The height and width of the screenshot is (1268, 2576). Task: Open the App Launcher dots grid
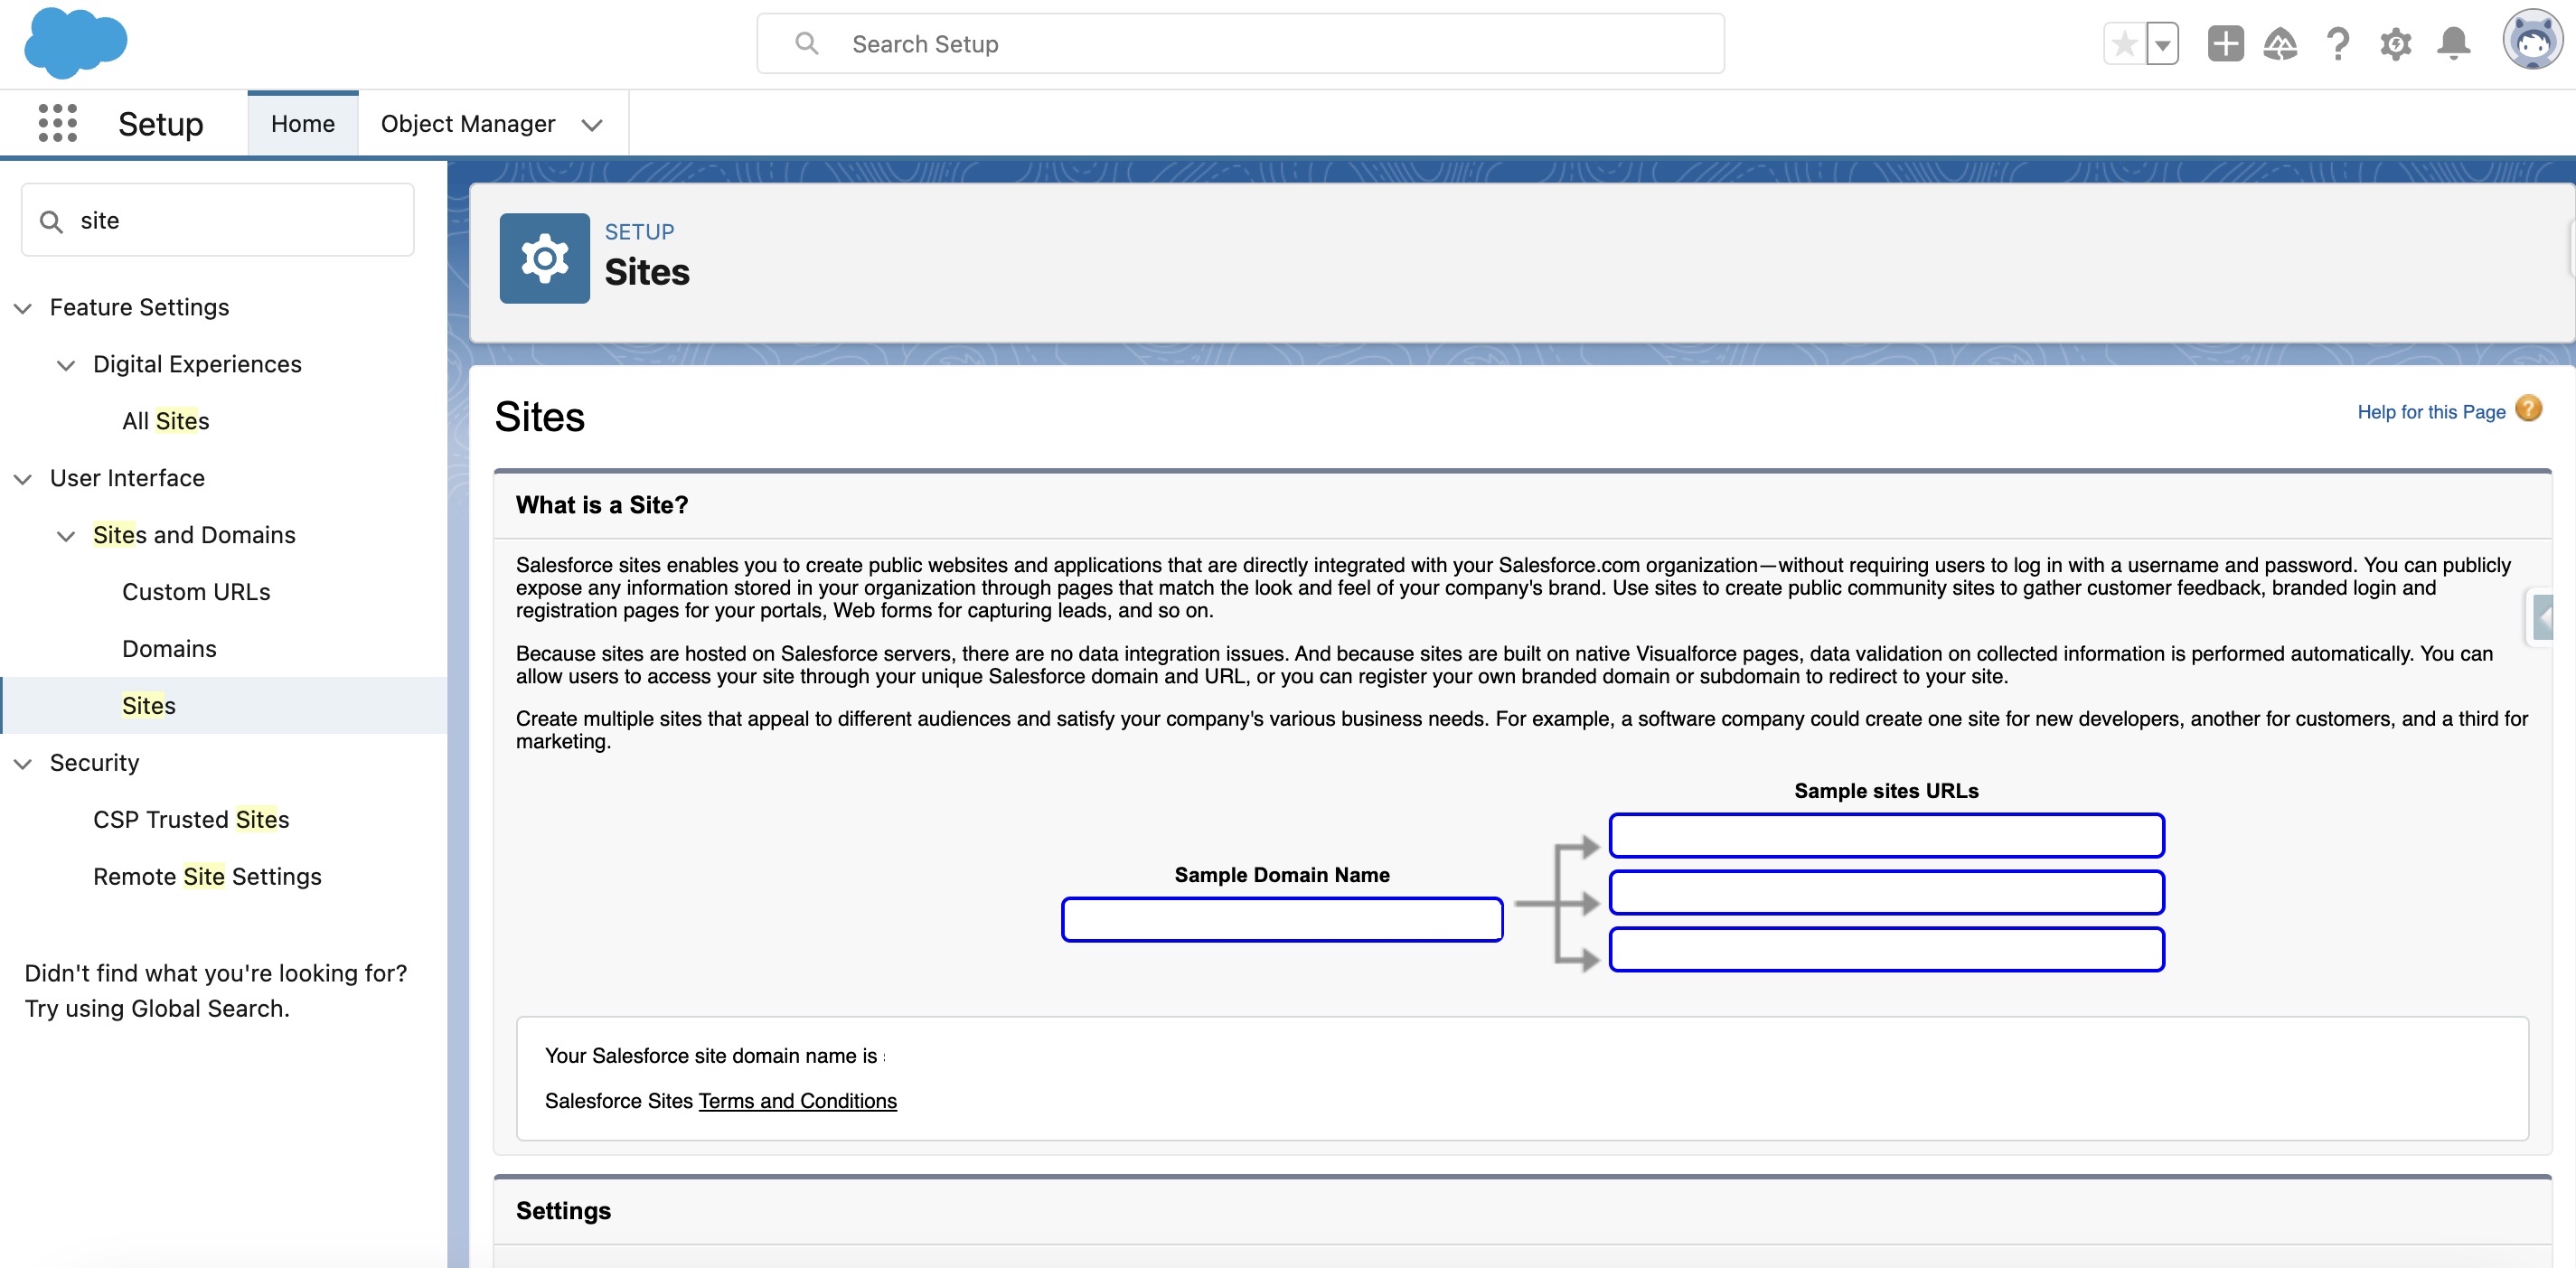(x=57, y=123)
